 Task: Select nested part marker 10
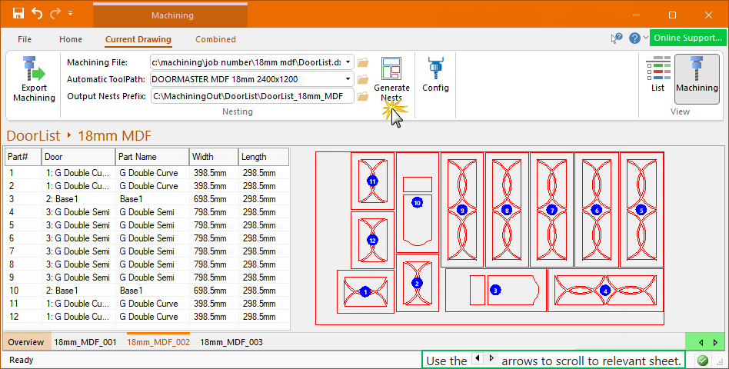(417, 203)
